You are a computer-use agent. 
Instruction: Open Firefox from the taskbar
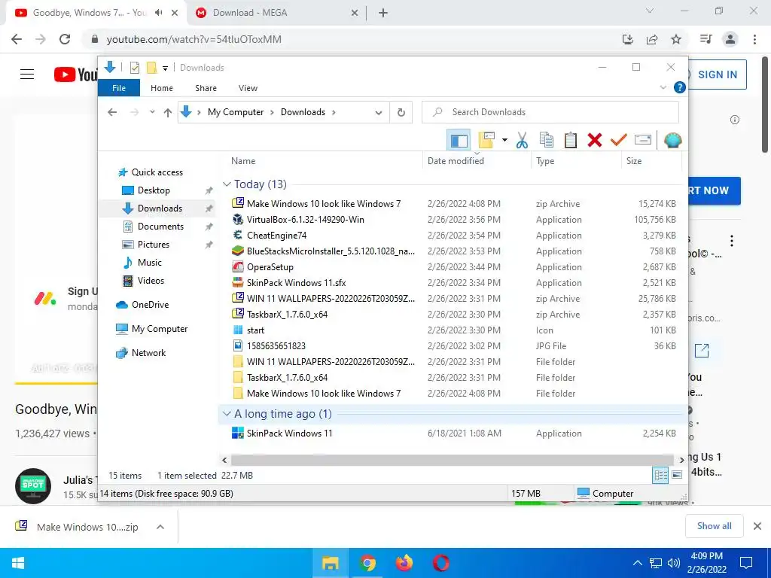(x=404, y=563)
